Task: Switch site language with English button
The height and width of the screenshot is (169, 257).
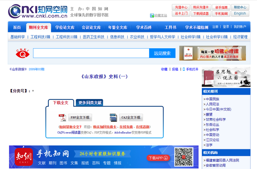Action: 240,13
